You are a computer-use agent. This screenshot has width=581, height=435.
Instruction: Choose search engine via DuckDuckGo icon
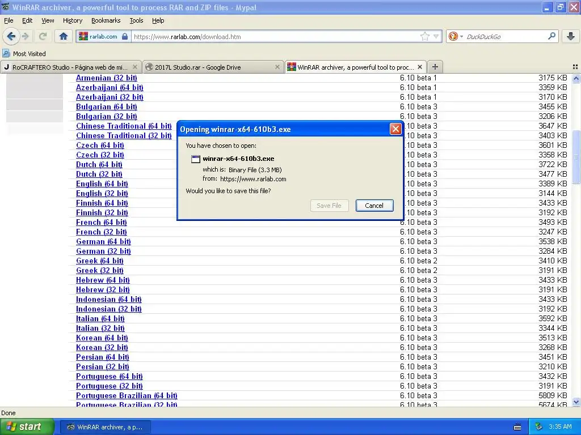456,36
